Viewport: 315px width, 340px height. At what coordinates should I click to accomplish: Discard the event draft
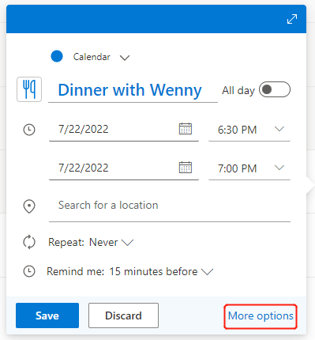(x=123, y=315)
